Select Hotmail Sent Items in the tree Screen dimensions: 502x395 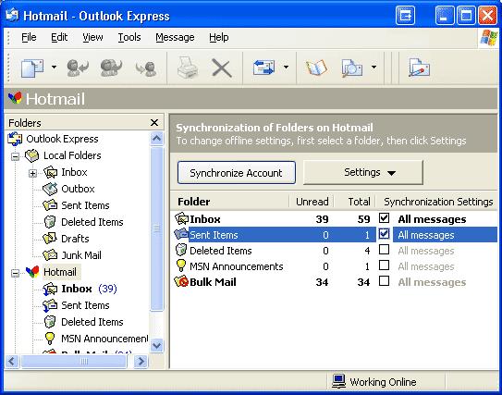click(x=85, y=305)
